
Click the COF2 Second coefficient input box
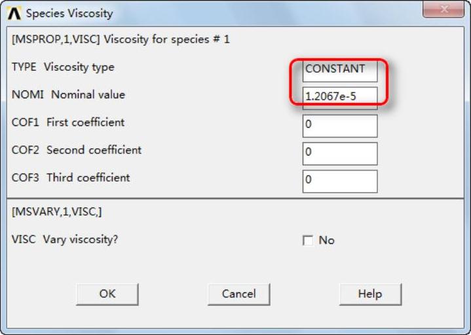(x=339, y=153)
